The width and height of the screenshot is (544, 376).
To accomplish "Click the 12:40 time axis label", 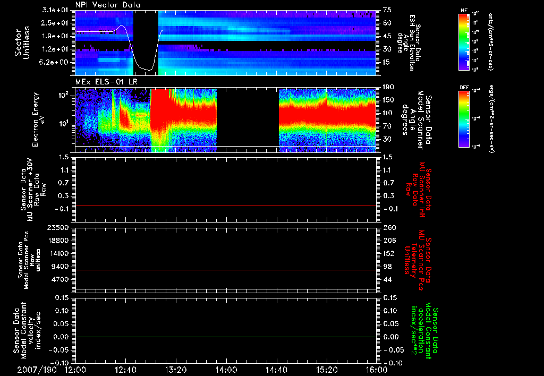I will point(125,370).
